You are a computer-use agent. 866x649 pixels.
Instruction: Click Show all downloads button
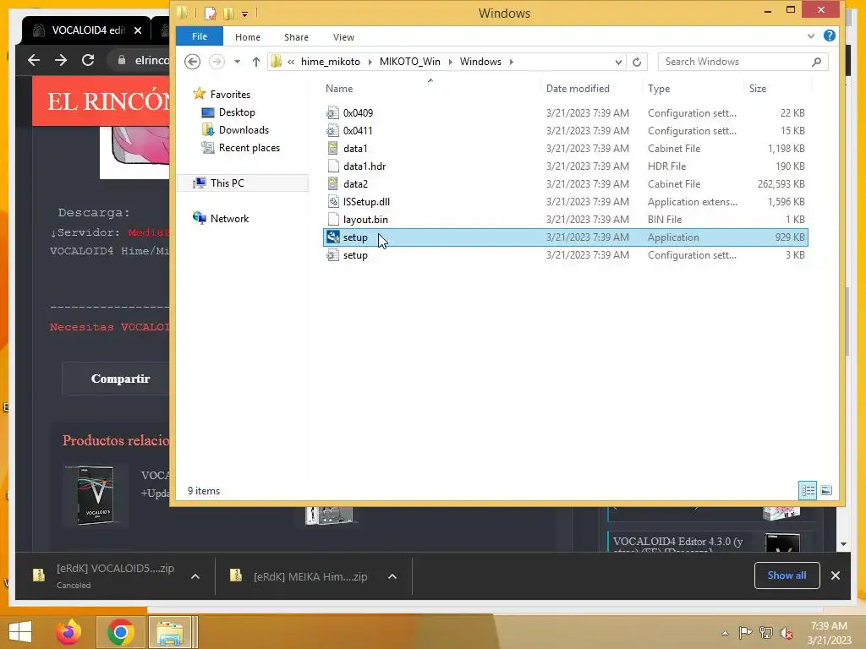[x=787, y=575]
